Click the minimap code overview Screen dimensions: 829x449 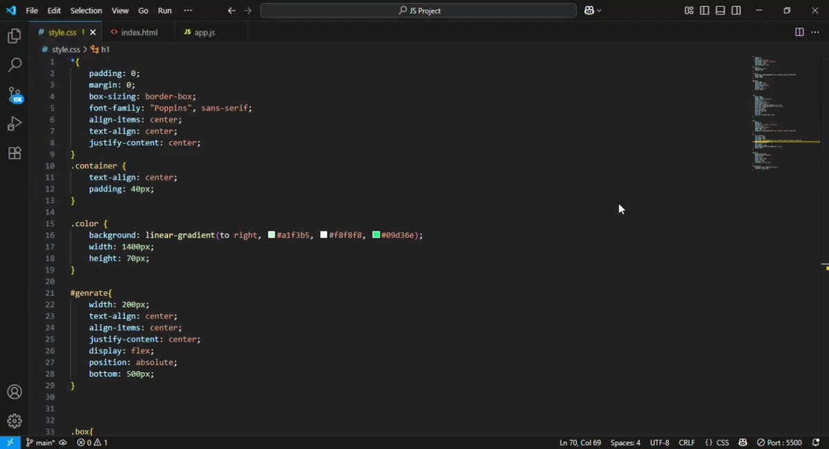[x=785, y=113]
